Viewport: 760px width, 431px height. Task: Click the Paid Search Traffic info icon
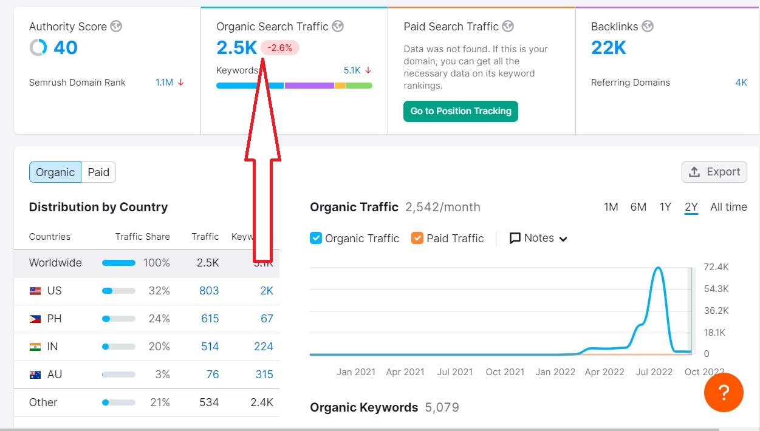pyautogui.click(x=509, y=27)
